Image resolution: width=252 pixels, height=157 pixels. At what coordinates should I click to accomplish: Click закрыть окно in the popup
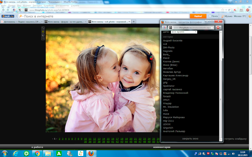[190, 138]
